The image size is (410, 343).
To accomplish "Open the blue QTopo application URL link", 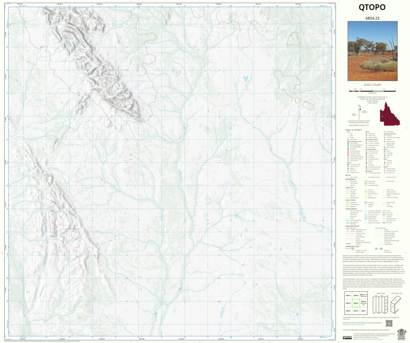I will [354, 325].
